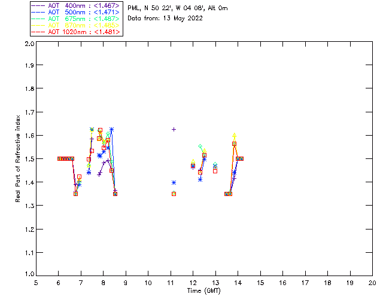Click the red square marker at 1.45 near 13 GMT
This screenshot has width=383, height=306.
pos(215,171)
